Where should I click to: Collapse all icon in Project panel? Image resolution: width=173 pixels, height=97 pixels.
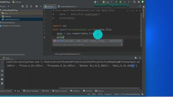click(x=31, y=6)
